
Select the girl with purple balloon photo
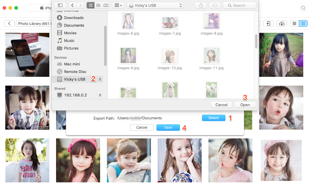281,55
